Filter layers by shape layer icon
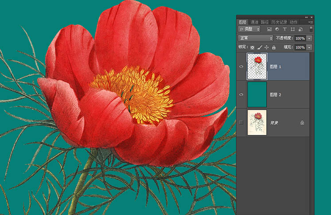Viewport: 331px width, 215px height. tap(292, 29)
